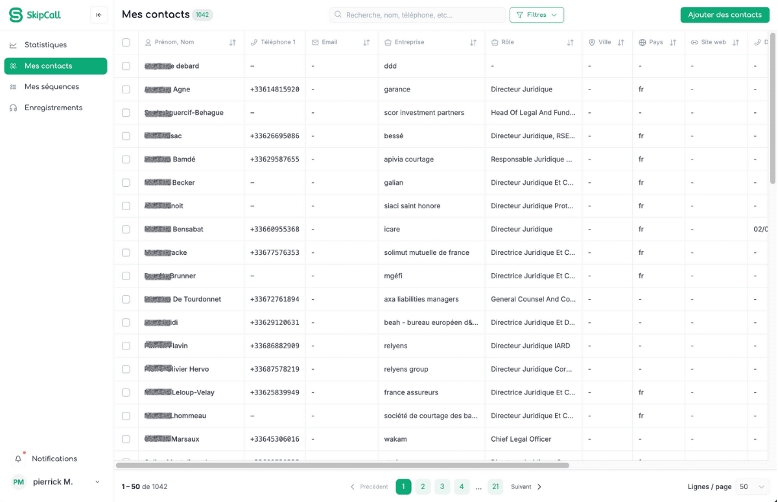Screen dimensions: 778x502
Task: Open Statistiques in the sidebar
Action: [x=45, y=45]
